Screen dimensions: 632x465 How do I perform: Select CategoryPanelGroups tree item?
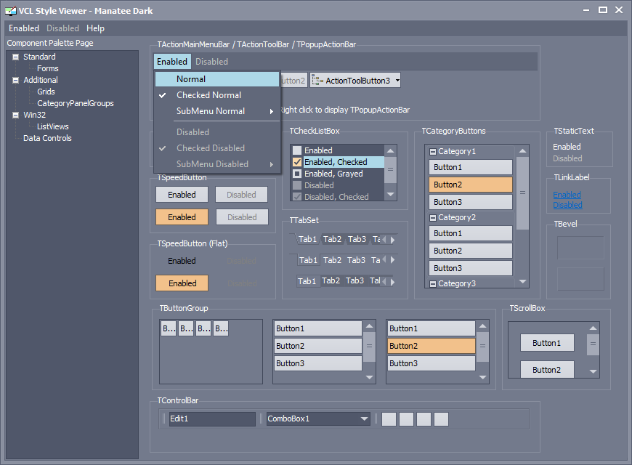(76, 103)
